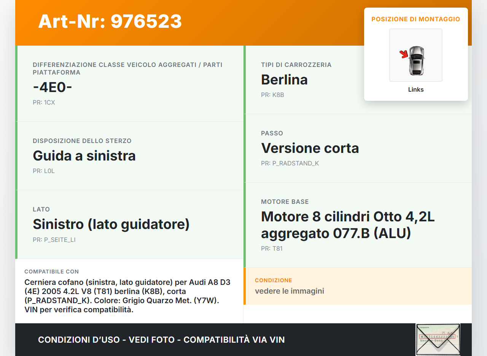Click the Berlina body type value
The image size is (487, 356).
click(x=284, y=79)
